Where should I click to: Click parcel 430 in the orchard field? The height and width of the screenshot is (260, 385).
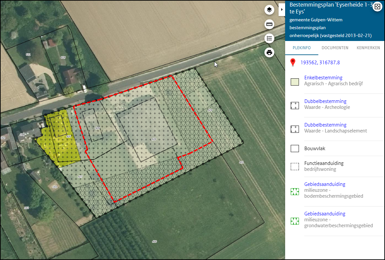coord(154,241)
